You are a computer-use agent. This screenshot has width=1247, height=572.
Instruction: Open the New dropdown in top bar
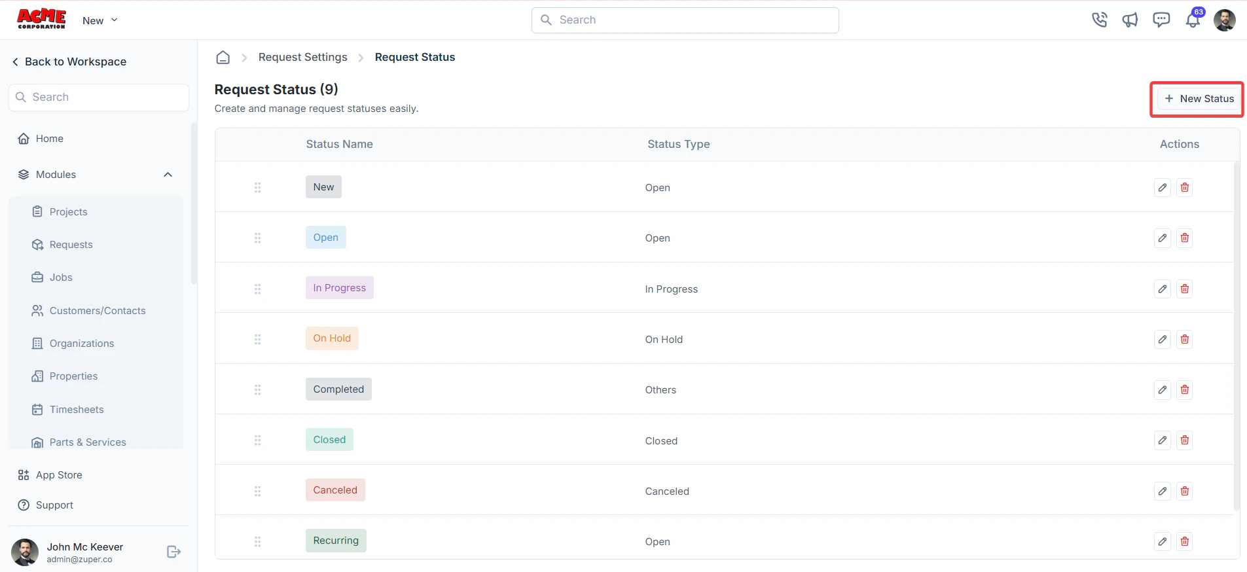100,20
